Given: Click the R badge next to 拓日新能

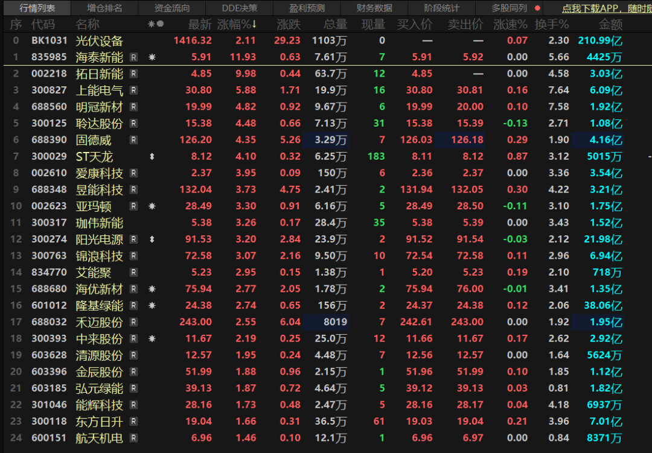Looking at the screenshot, I should point(133,74).
